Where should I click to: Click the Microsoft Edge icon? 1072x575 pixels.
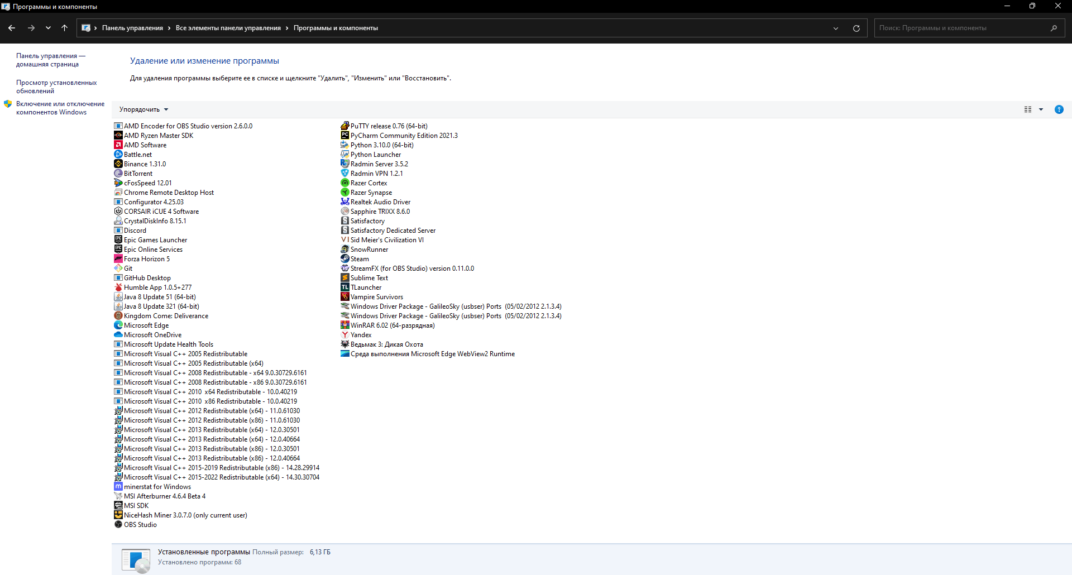(118, 325)
